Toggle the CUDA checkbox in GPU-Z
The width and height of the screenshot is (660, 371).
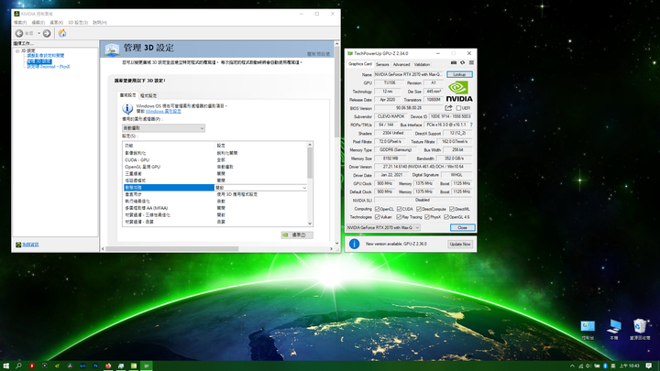(x=399, y=209)
